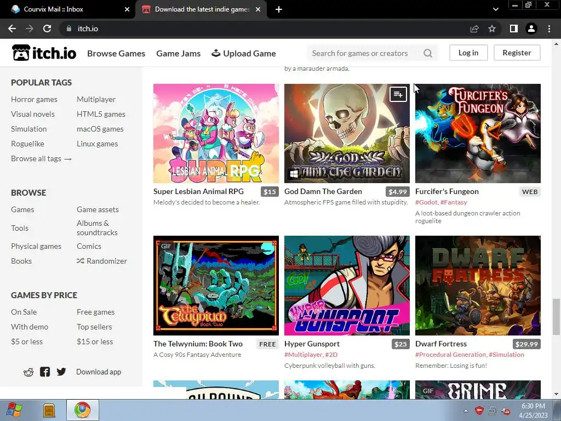
Task: Open Game assets category
Action: tap(98, 209)
